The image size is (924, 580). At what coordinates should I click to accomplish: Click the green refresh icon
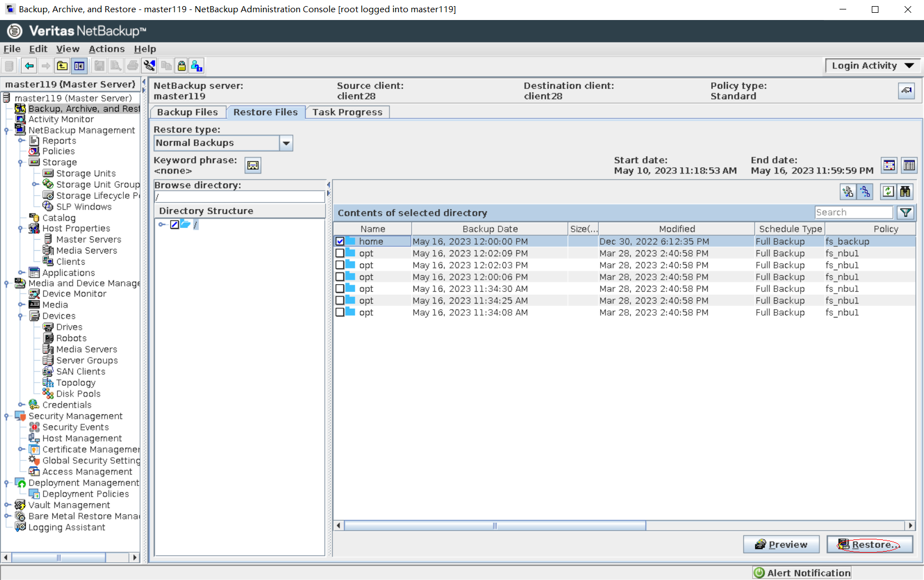pyautogui.click(x=888, y=192)
